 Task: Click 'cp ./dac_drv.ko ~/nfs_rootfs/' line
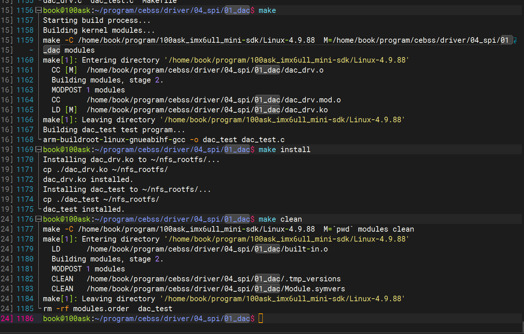106,169
